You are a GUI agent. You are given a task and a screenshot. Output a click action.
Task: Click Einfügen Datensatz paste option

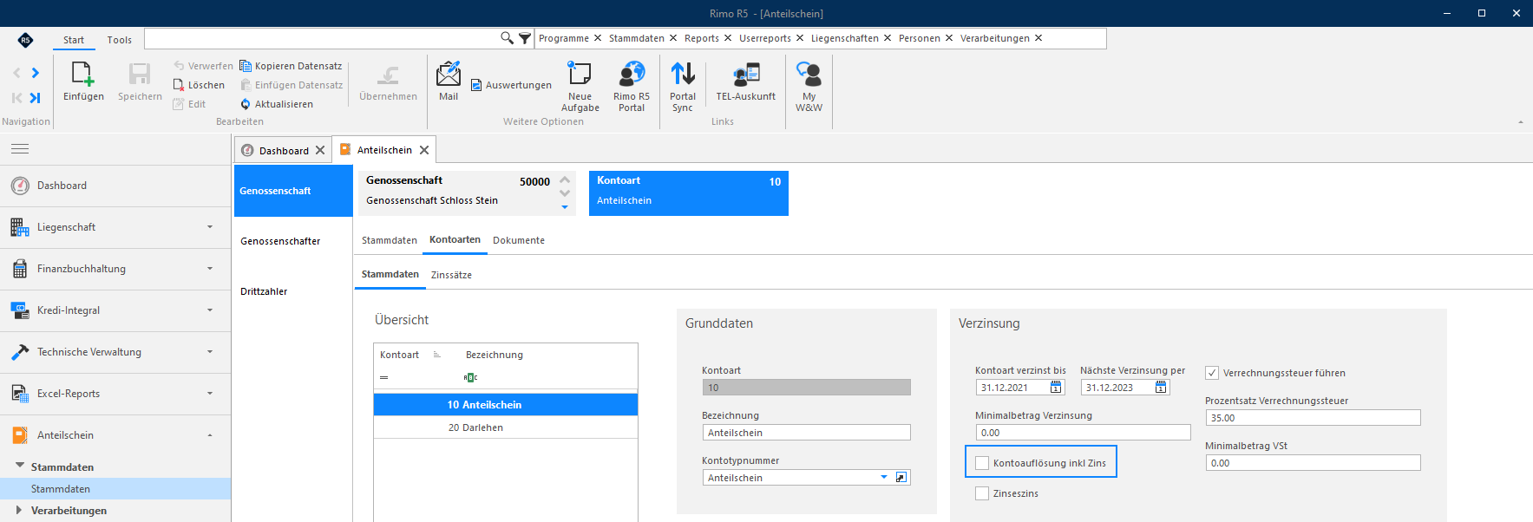click(x=291, y=85)
